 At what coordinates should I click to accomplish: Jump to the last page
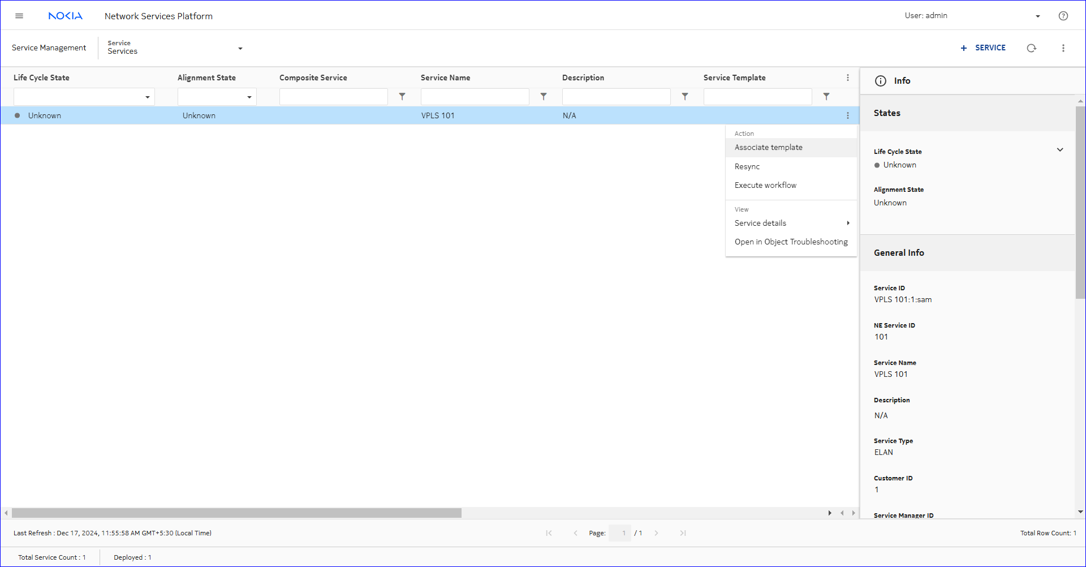(x=683, y=532)
